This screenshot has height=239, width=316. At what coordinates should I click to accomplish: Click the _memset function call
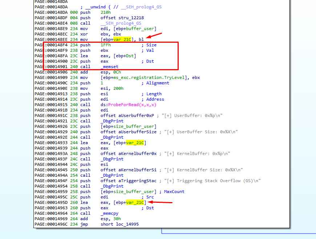[109, 67]
